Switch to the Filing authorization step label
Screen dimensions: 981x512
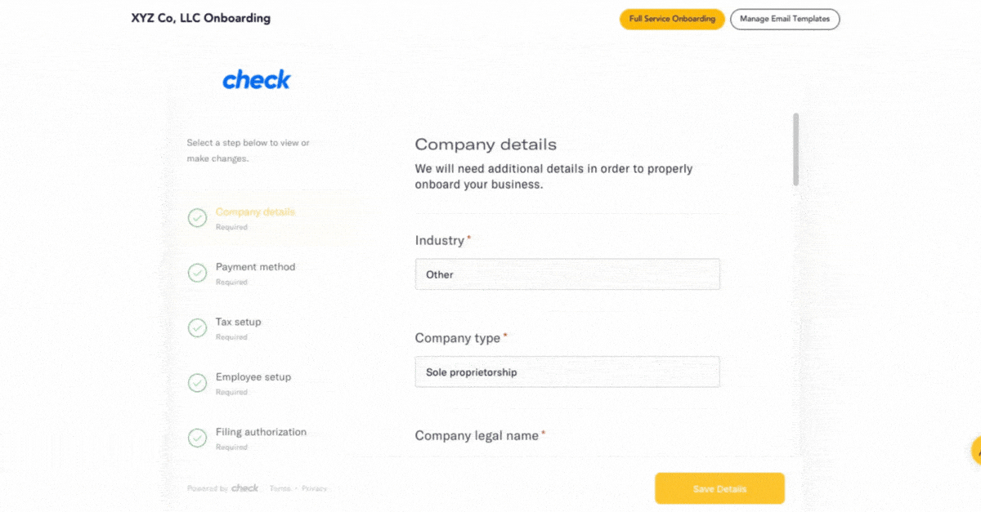[x=261, y=432]
